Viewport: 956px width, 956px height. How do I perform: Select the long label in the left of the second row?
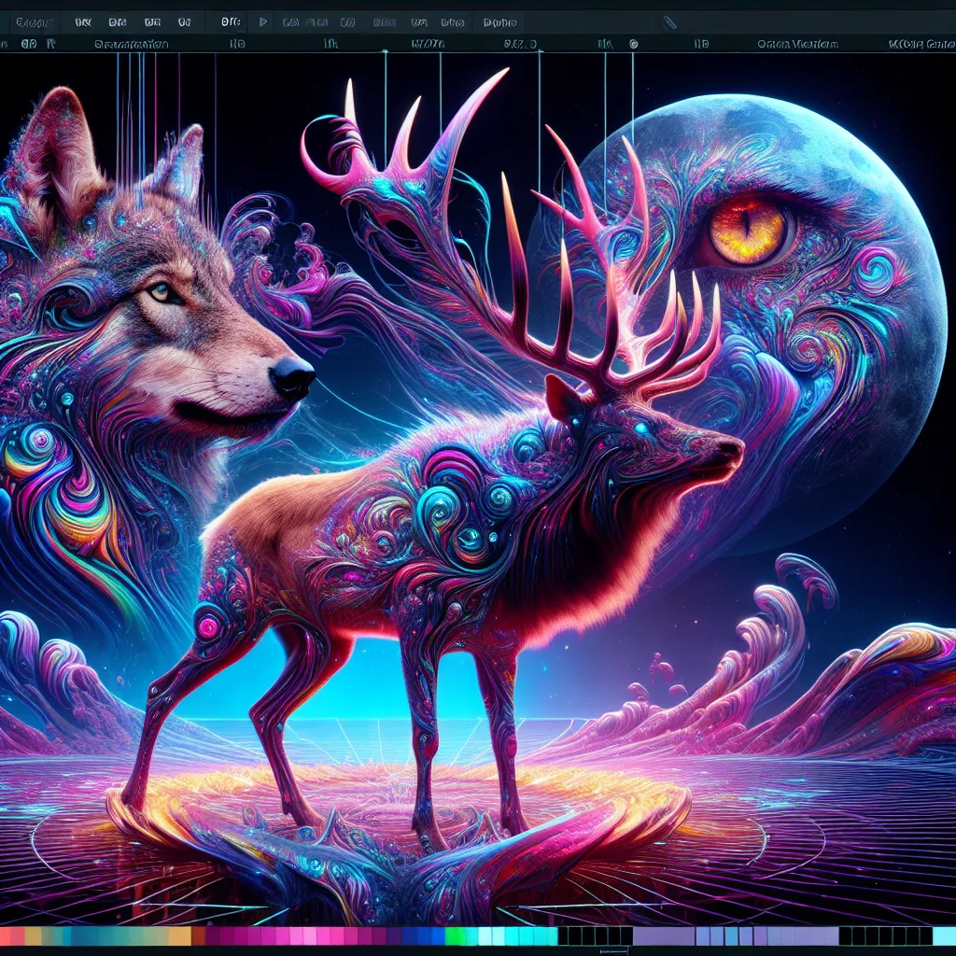pyautogui.click(x=131, y=44)
